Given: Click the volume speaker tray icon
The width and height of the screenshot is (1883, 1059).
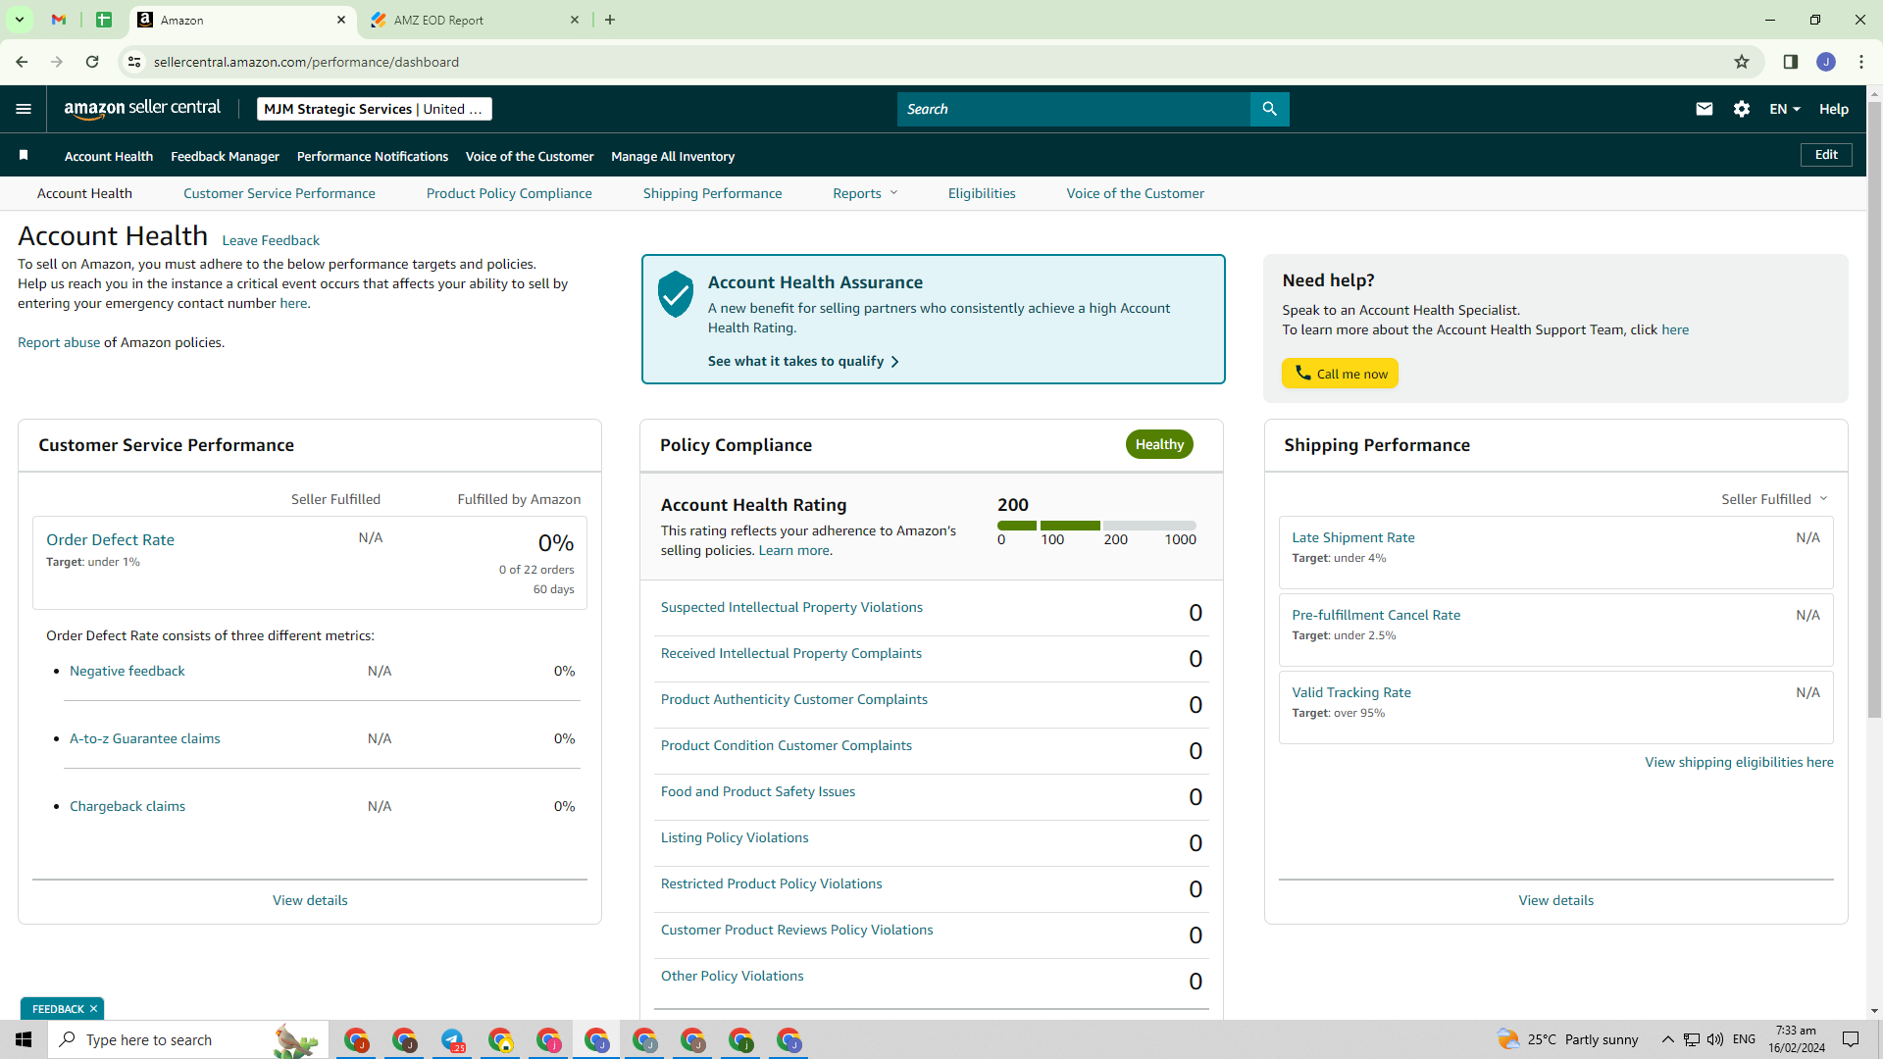Looking at the screenshot, I should pos(1715,1039).
